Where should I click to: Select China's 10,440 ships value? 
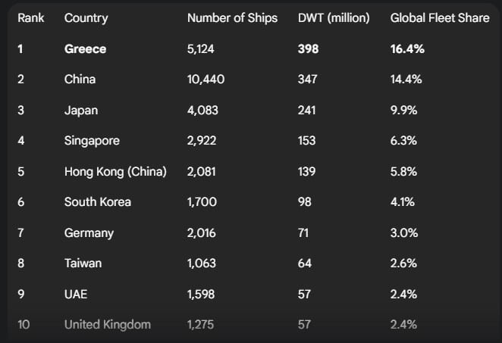(206, 79)
